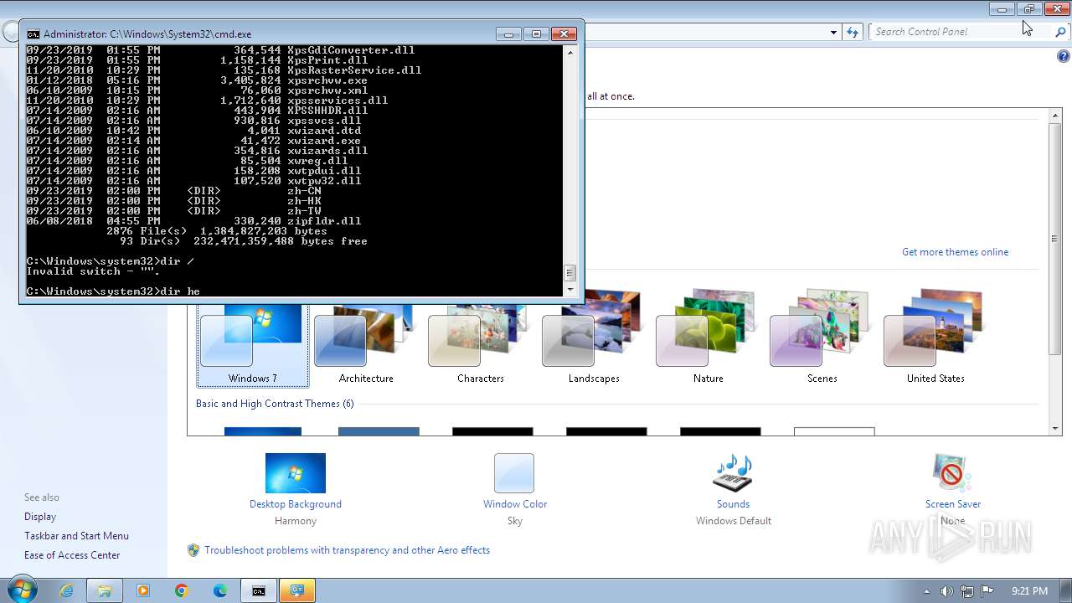Select the United States theme
1072x603 pixels.
coord(935,337)
